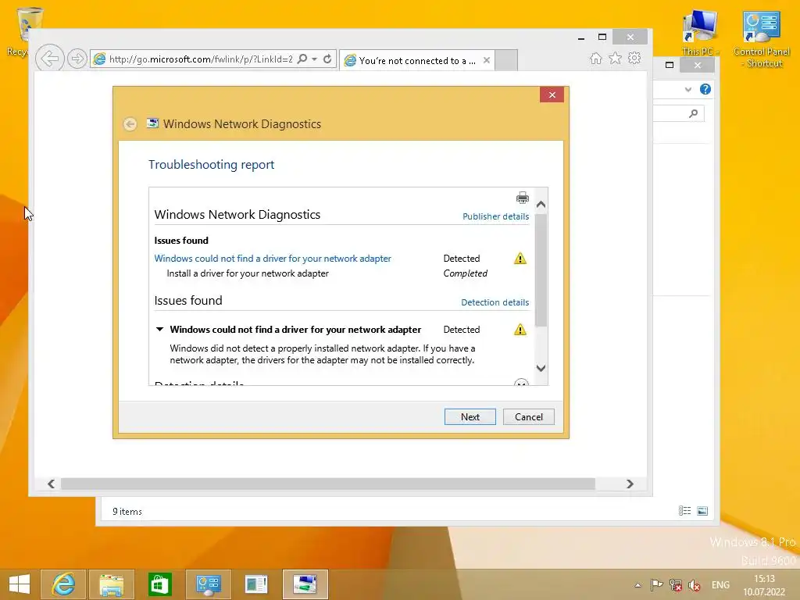This screenshot has height=600, width=800.
Task: Click the report vertical scrollbar thumb
Action: [541, 270]
